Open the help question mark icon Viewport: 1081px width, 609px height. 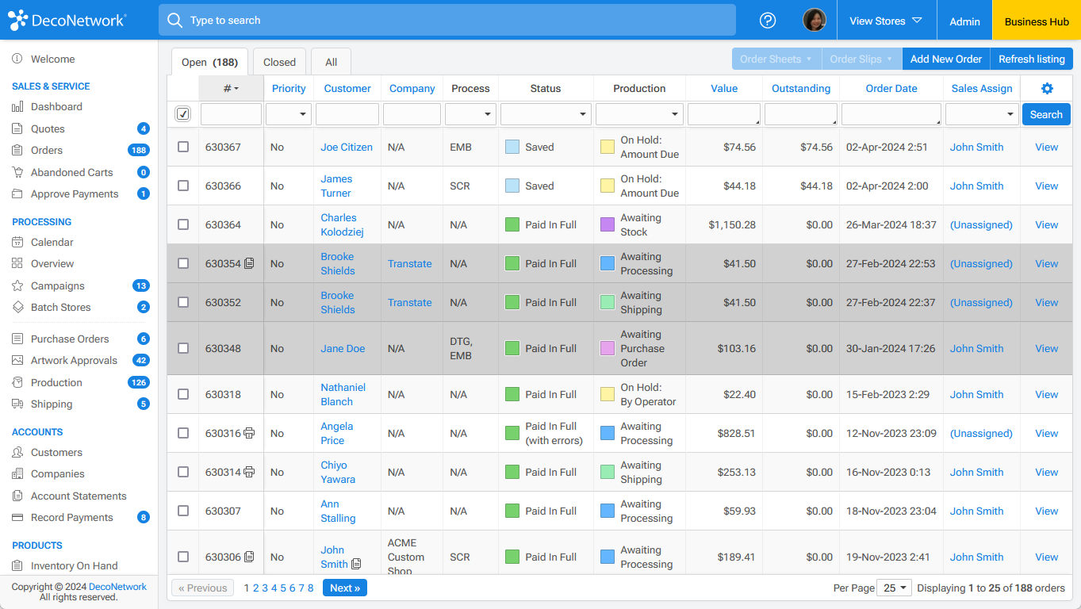pyautogui.click(x=767, y=20)
